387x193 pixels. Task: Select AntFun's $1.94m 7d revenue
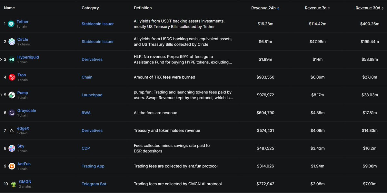317,166
